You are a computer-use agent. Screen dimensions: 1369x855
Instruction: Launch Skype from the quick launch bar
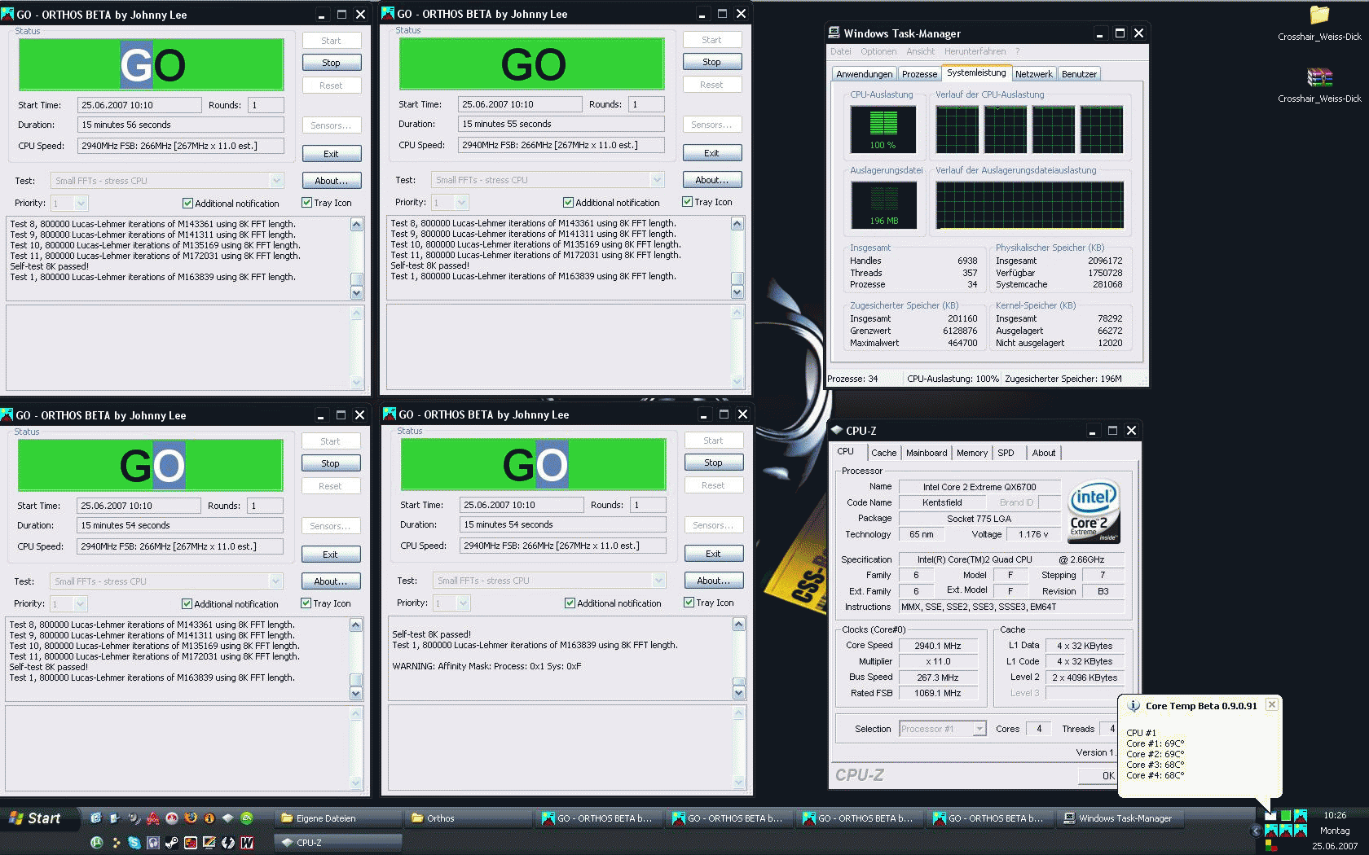[134, 843]
